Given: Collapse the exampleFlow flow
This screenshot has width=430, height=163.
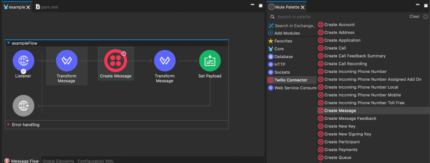Looking at the screenshot, I should tap(8, 43).
